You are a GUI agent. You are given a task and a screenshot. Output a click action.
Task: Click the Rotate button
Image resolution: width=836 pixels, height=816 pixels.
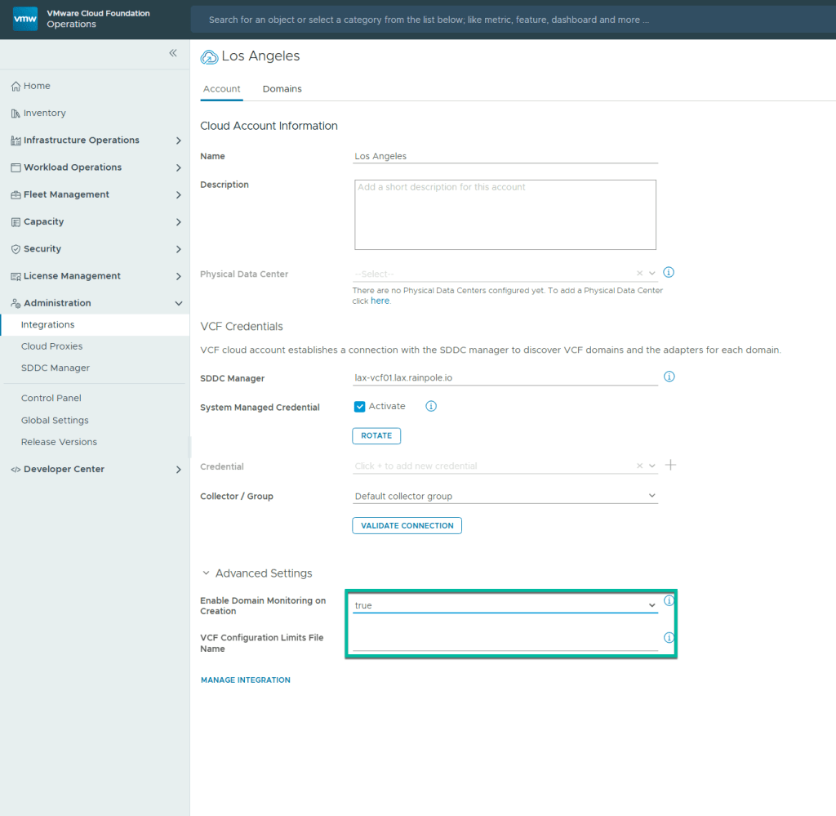pyautogui.click(x=376, y=435)
